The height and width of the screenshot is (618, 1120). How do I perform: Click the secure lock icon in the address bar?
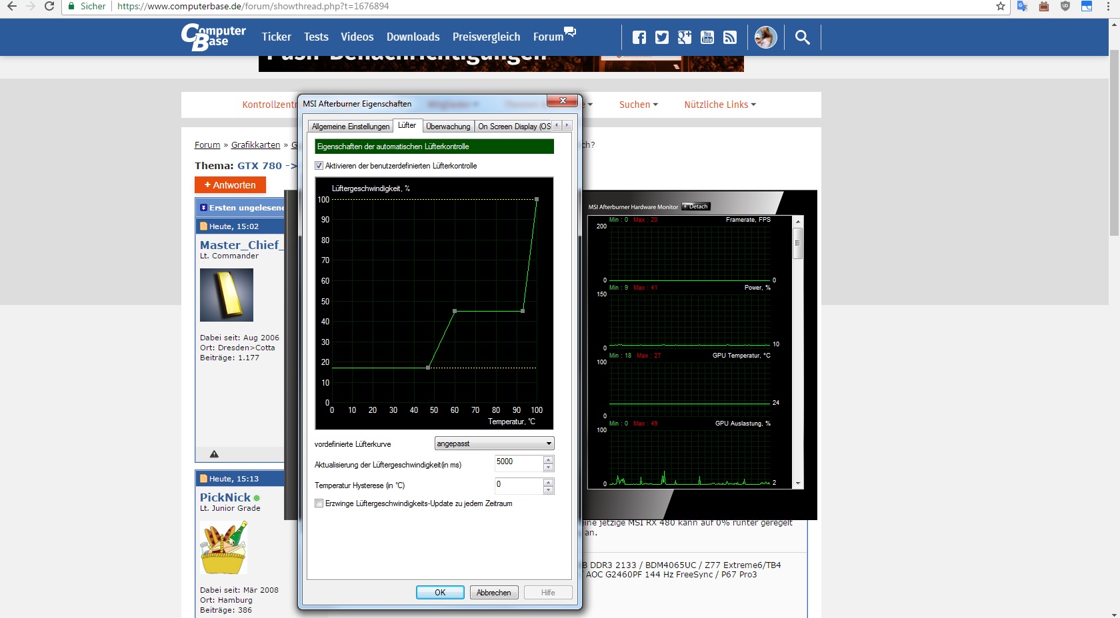coord(71,6)
